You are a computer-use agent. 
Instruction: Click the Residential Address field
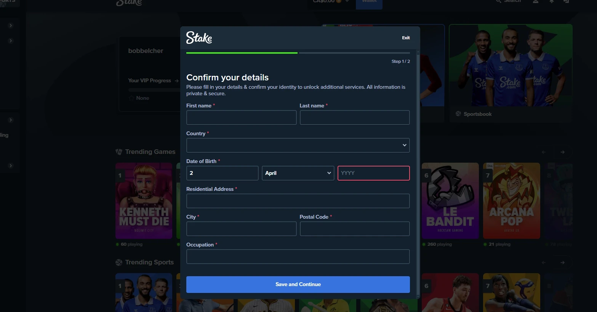tap(298, 201)
